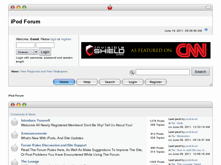The width and height of the screenshot is (221, 165).
Task: Open the Search navigation tab
Action: (110, 82)
